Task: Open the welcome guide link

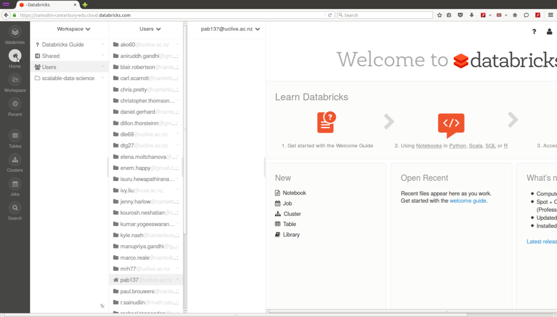Action: (468, 201)
